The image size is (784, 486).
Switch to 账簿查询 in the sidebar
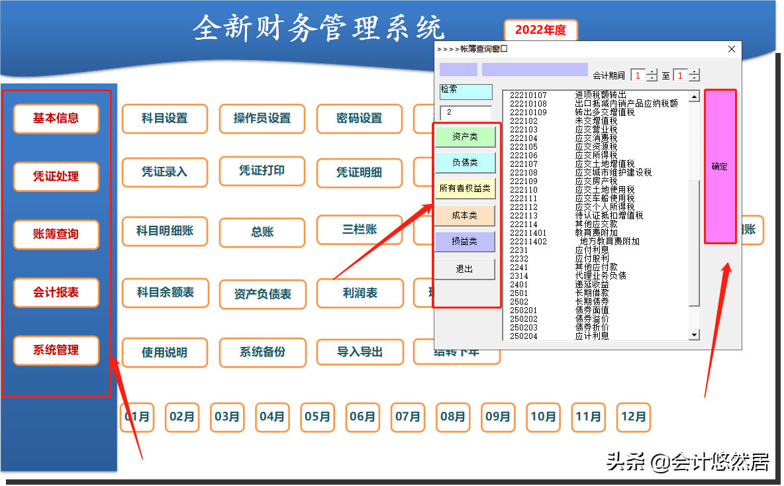tap(56, 234)
